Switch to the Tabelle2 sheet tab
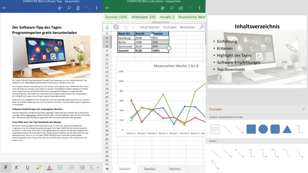The width and height of the screenshot is (308, 173). [x=150, y=169]
